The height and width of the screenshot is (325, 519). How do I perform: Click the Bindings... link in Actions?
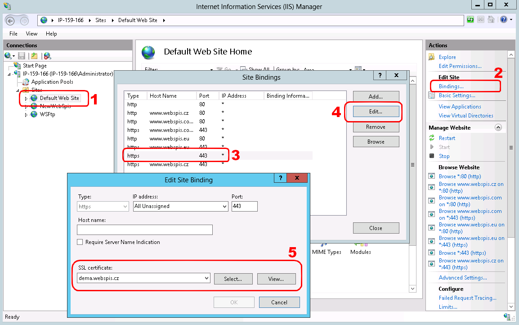(x=451, y=86)
